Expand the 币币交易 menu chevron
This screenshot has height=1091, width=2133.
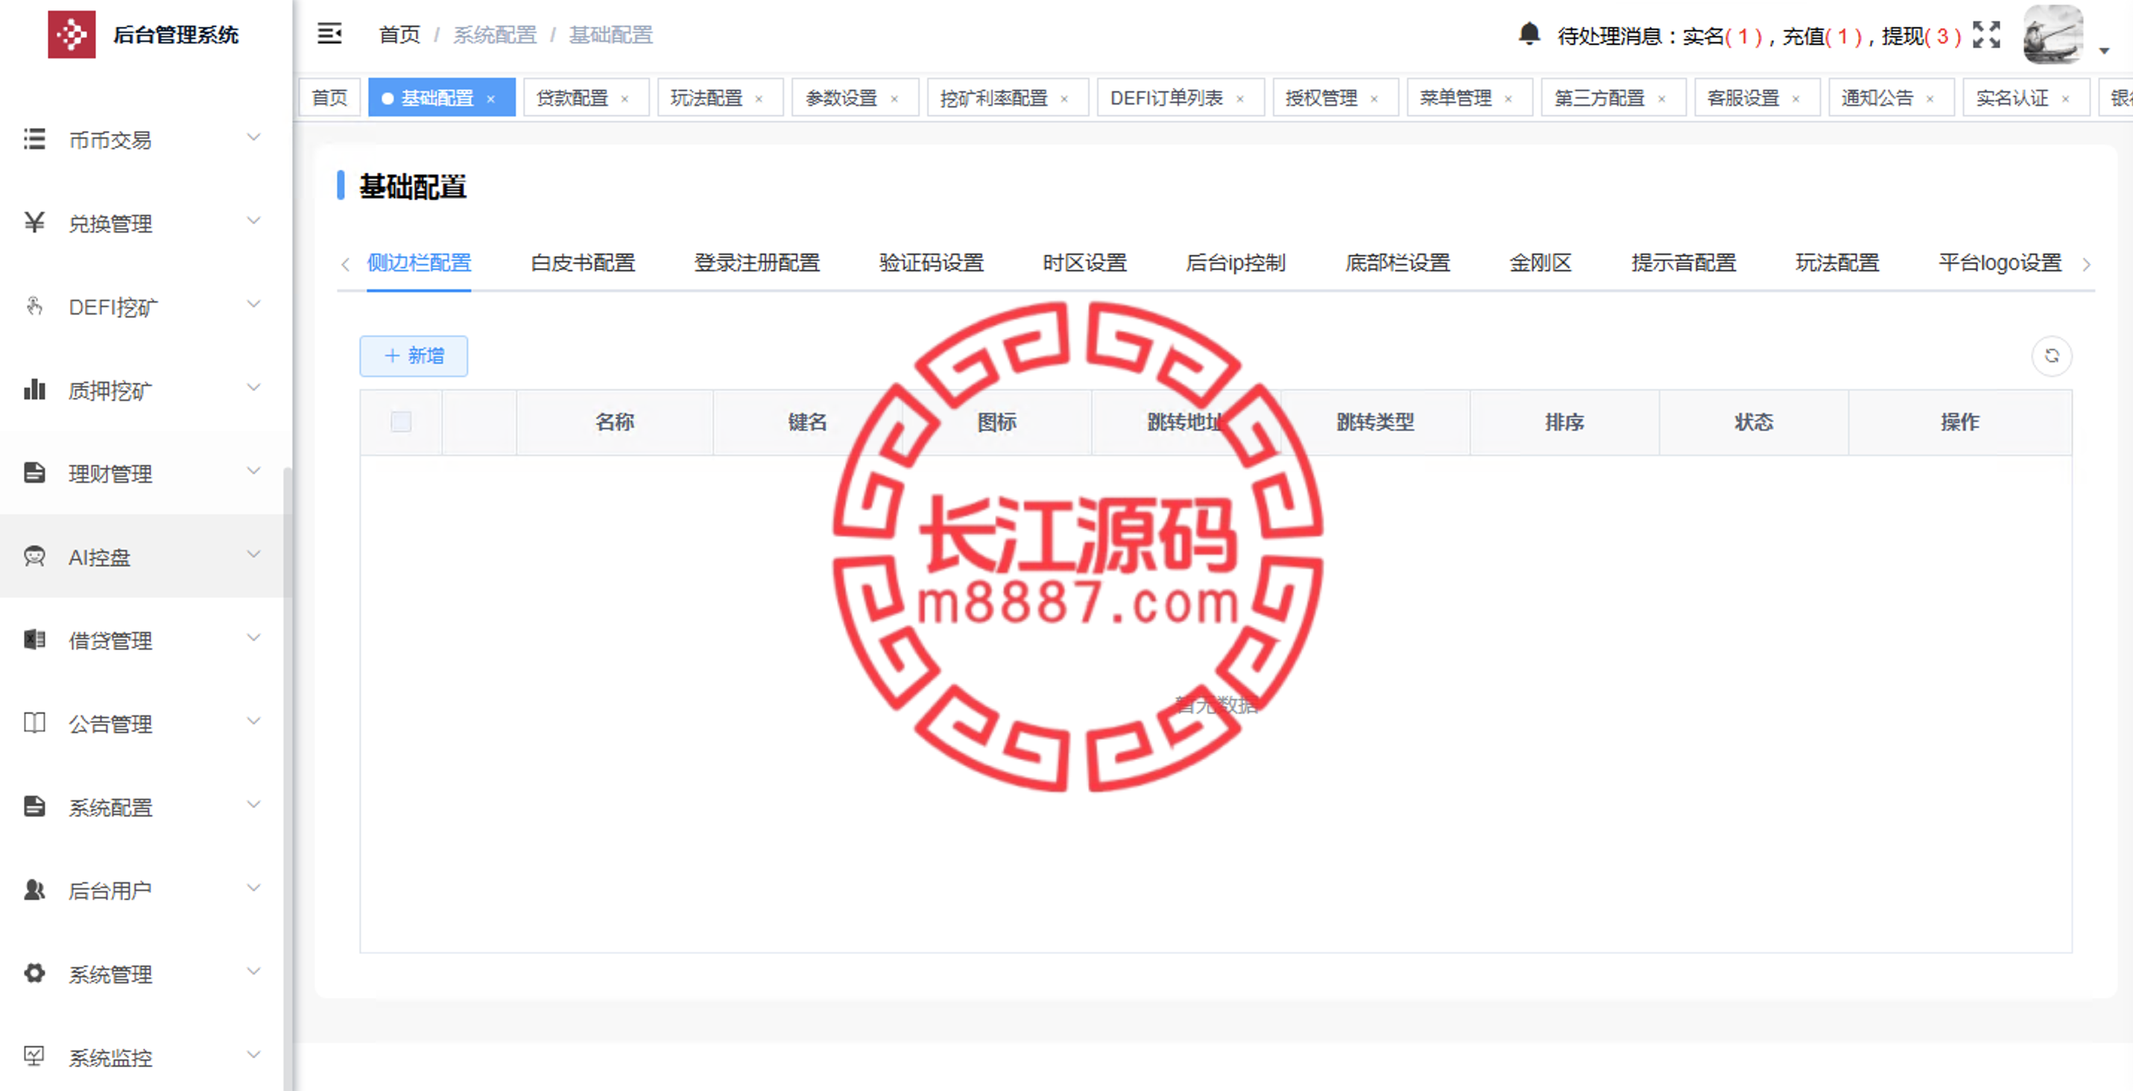[254, 136]
